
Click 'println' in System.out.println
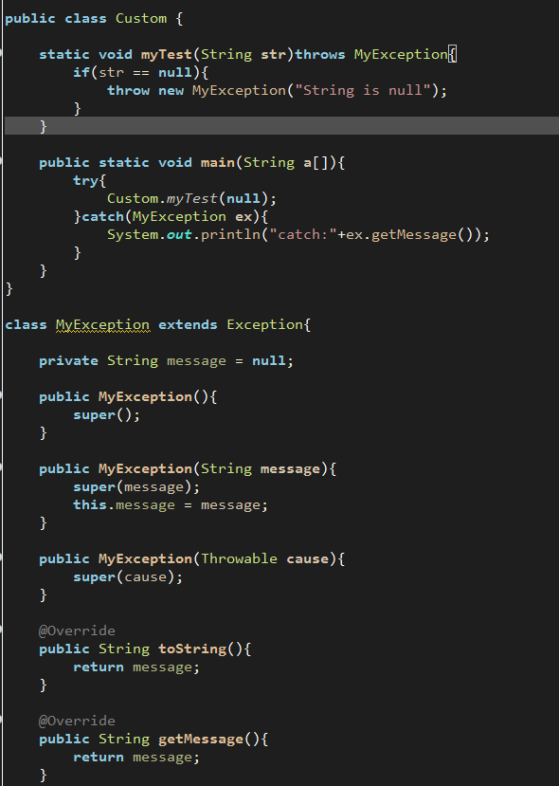[x=230, y=235]
